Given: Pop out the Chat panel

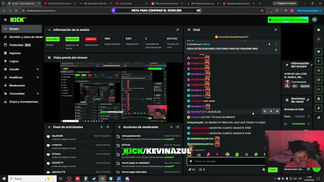Looking at the screenshot, I should click(275, 30).
